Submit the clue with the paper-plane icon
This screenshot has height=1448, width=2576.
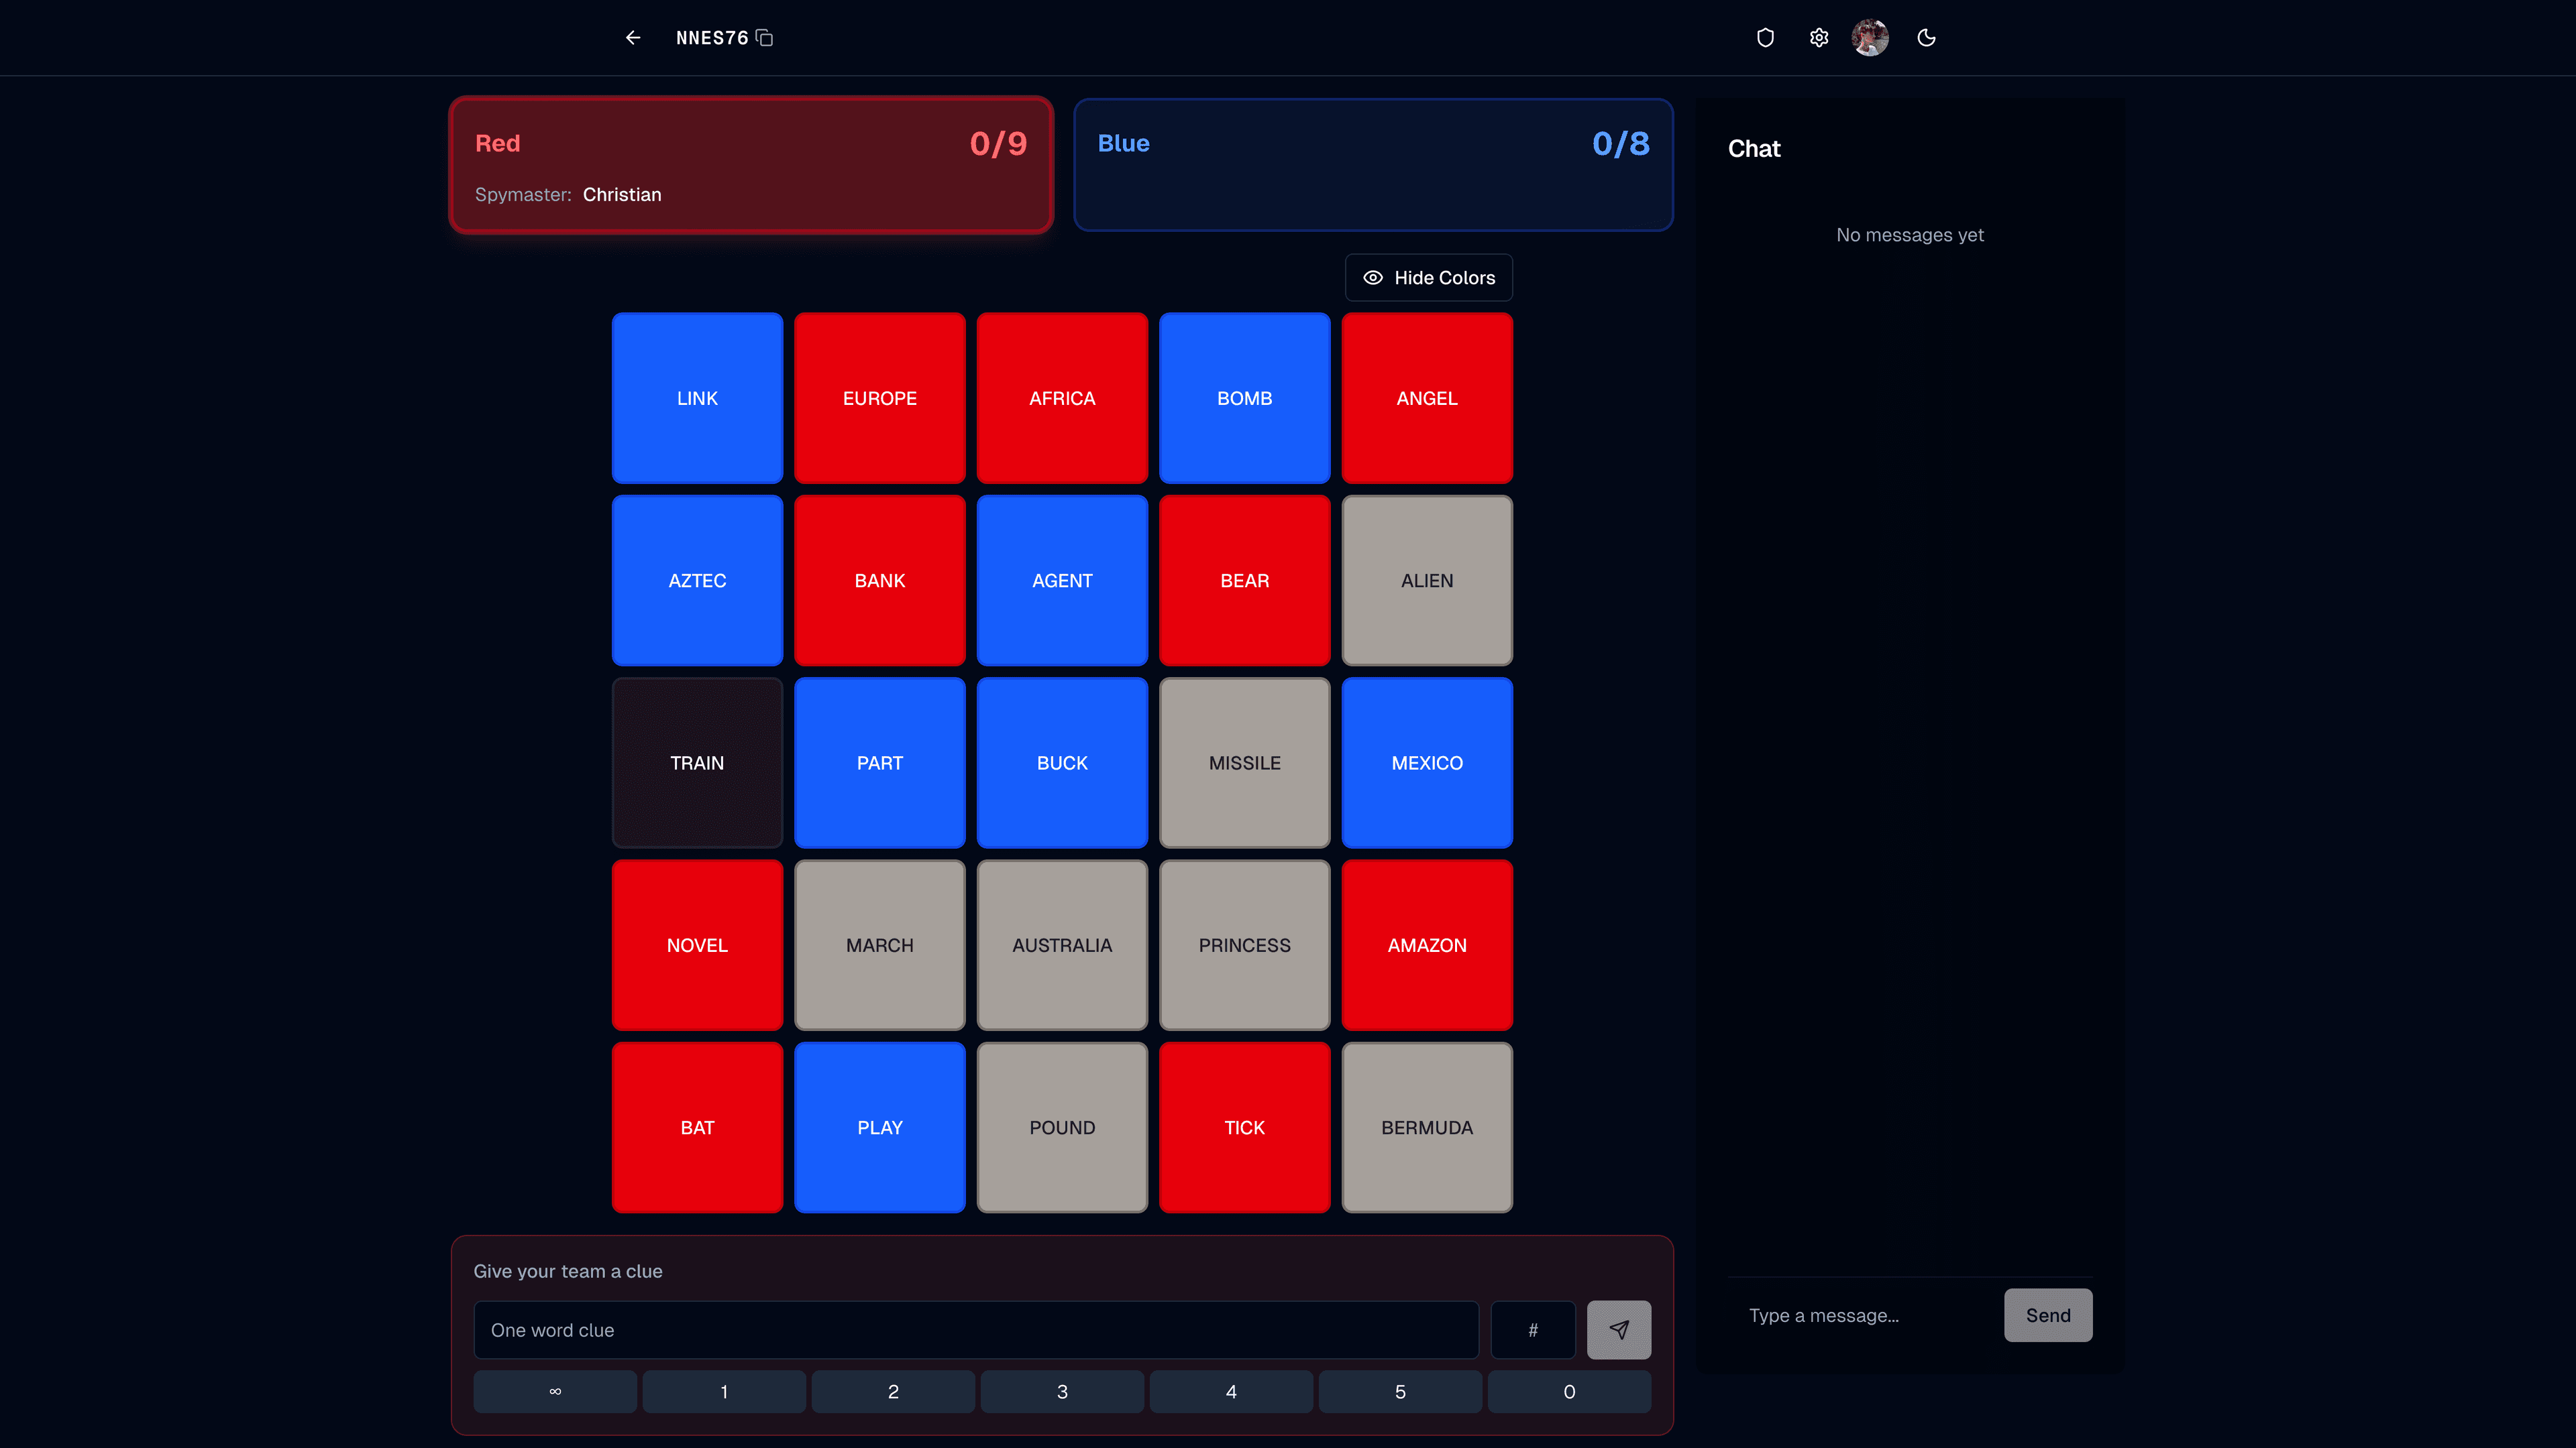pos(1618,1330)
